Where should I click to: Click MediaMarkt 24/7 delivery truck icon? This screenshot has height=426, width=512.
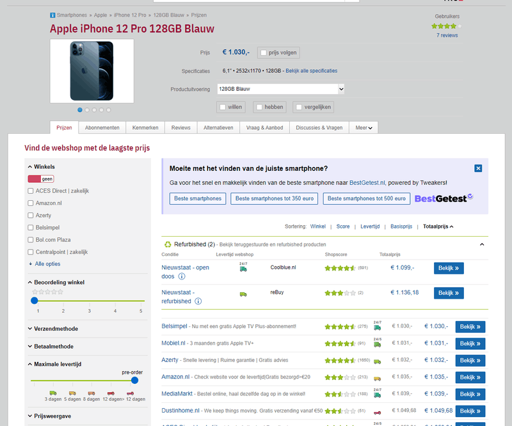pyautogui.click(x=378, y=393)
